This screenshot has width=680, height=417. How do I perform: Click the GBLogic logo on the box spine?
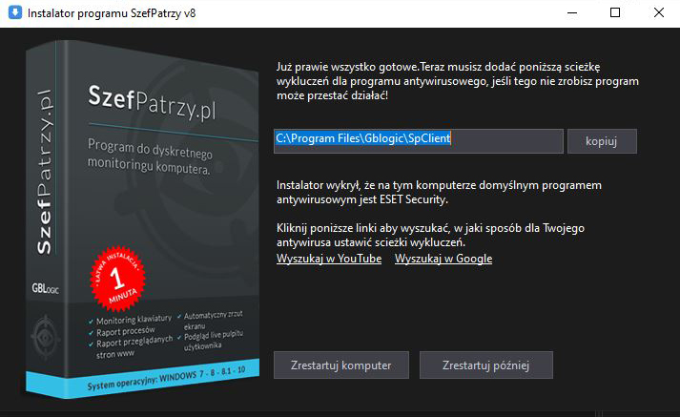pos(45,288)
